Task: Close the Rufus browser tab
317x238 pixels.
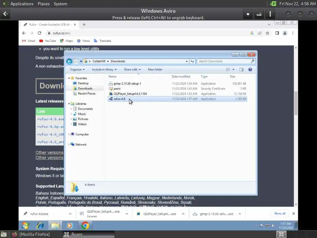Action: click(75, 25)
